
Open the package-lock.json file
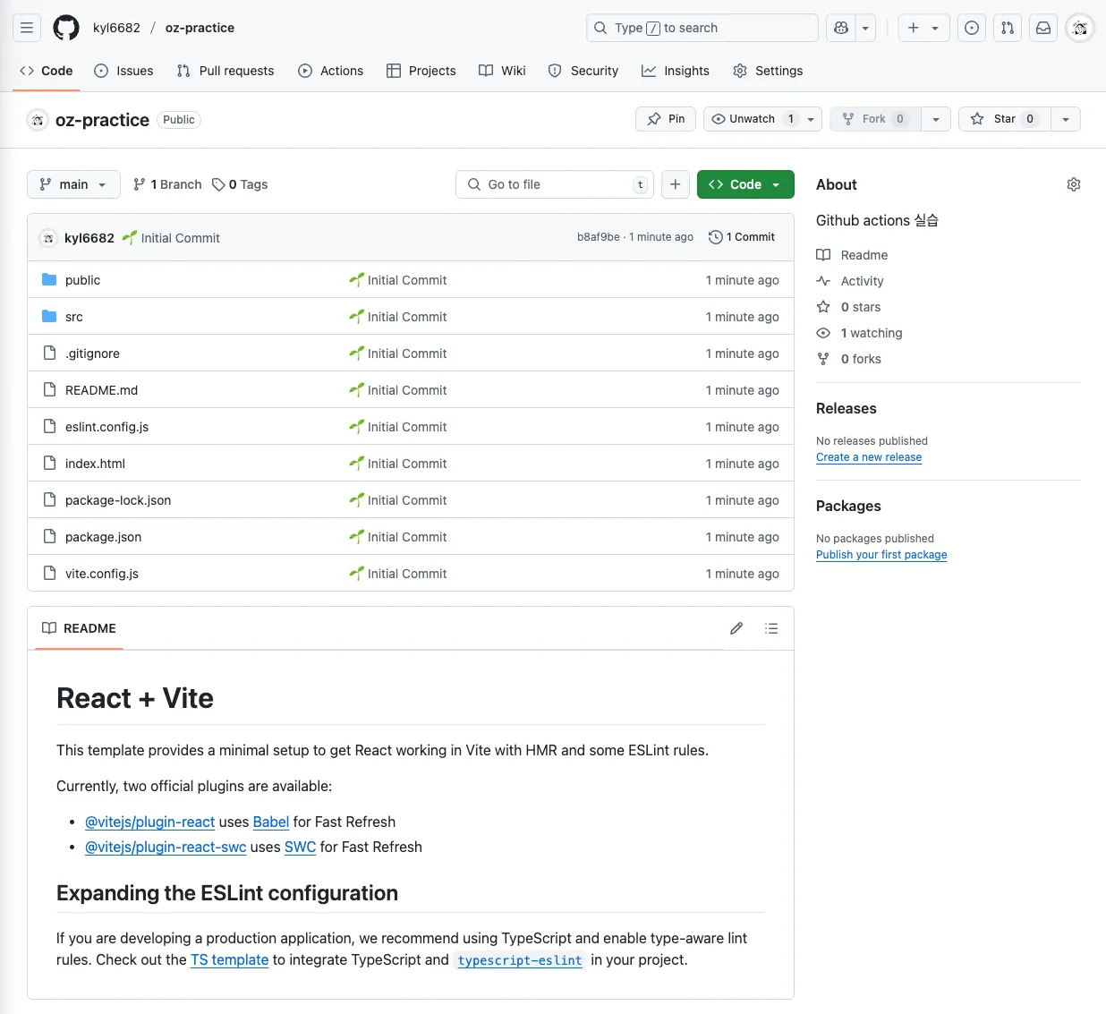pyautogui.click(x=118, y=500)
